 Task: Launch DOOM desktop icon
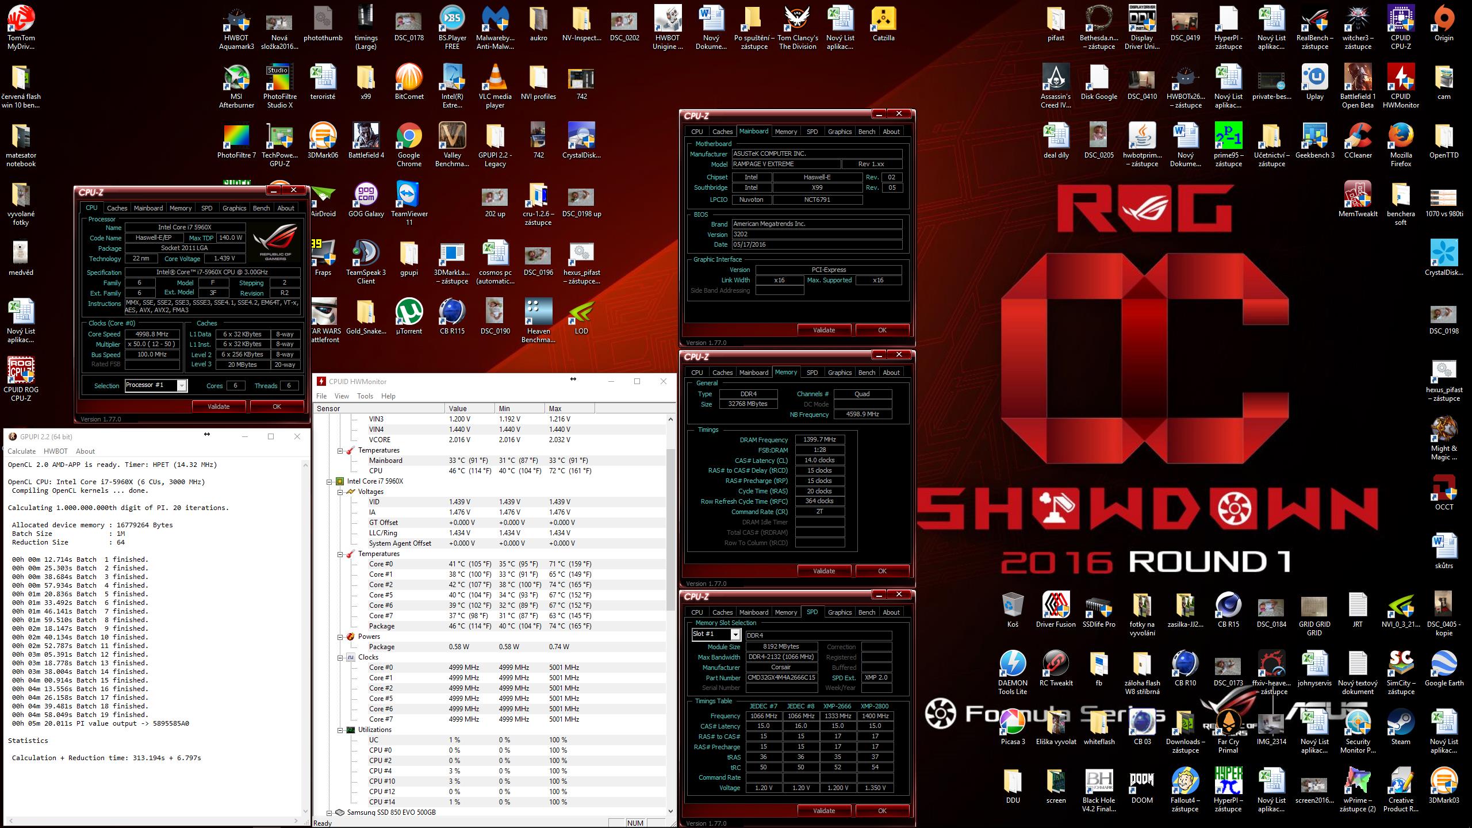point(1142,785)
